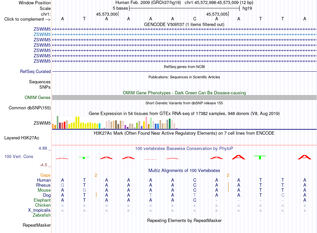Click the Zebrafish alignment row label
Viewport: 317px width, 233px height.
(x=42, y=215)
